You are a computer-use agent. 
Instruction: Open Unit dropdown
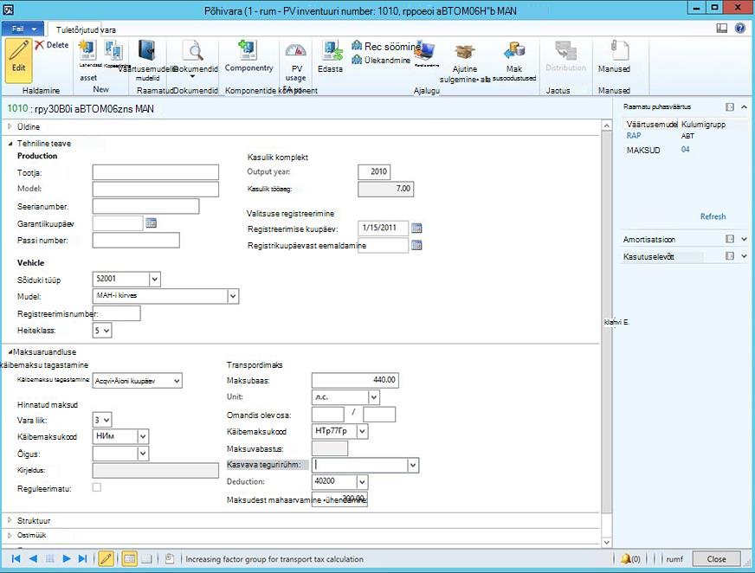tap(374, 397)
